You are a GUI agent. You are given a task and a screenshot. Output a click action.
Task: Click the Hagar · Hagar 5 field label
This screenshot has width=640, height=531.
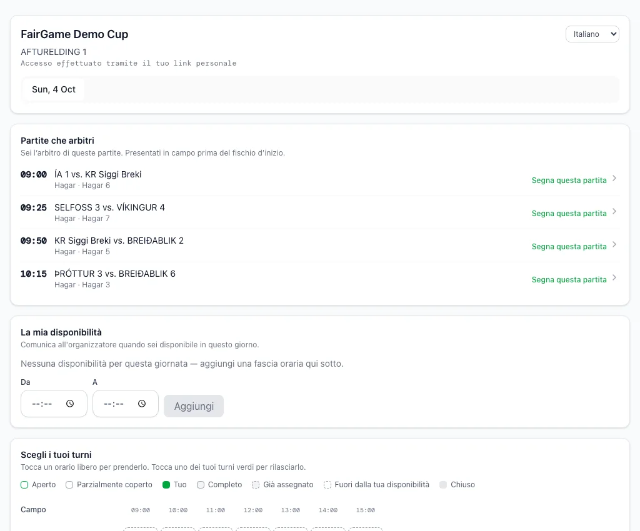[x=82, y=252]
